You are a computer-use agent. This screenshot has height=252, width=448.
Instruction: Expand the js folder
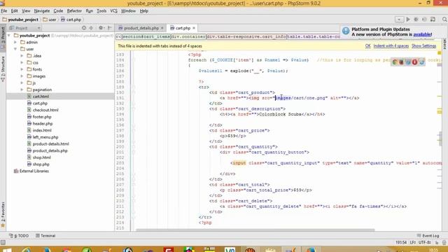pos(22,83)
